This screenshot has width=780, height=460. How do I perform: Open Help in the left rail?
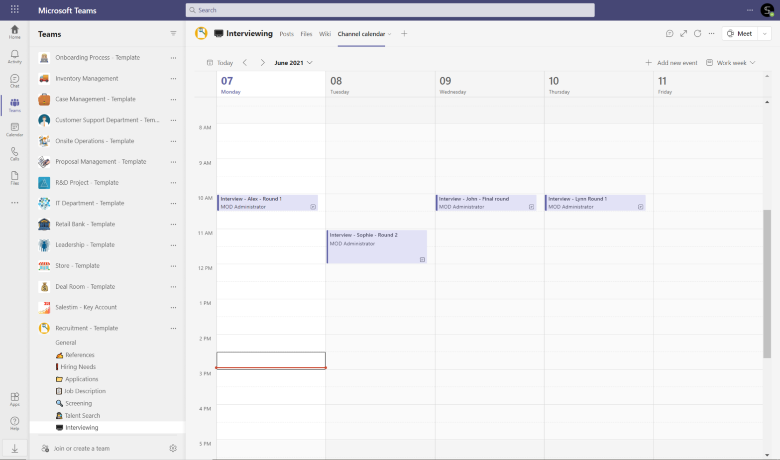14,424
